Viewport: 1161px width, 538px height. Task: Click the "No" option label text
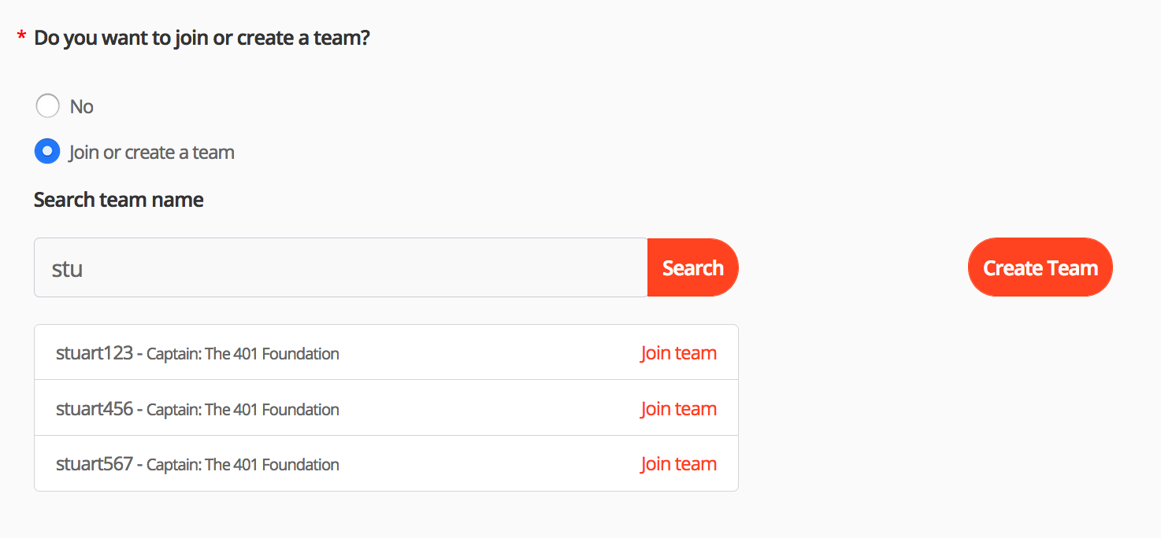pos(82,107)
